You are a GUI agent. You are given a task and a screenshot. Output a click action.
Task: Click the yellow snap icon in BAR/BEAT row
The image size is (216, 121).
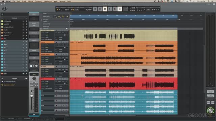[x=59, y=16]
